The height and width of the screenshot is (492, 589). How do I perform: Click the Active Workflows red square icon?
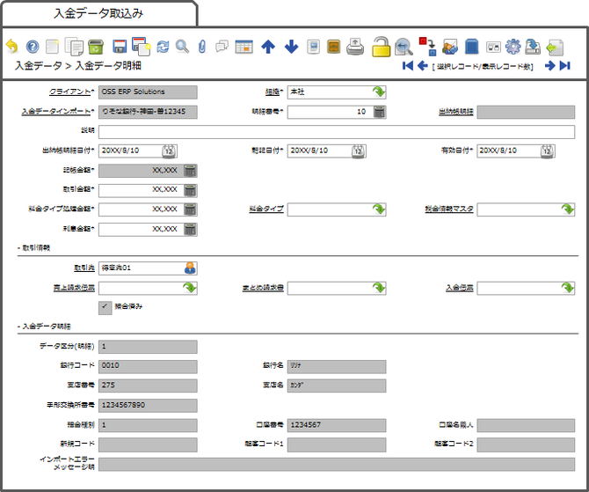[x=427, y=47]
